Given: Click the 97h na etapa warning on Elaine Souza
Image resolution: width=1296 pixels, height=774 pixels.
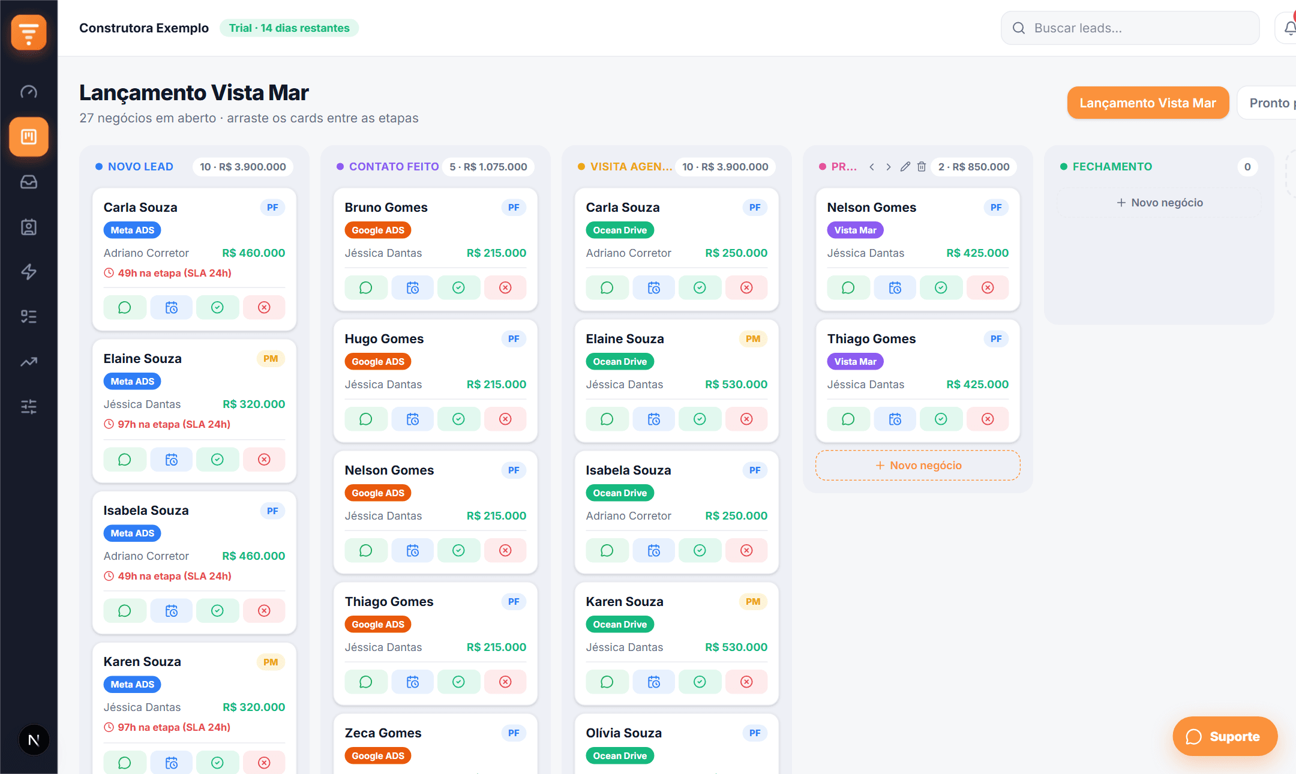Looking at the screenshot, I should [167, 424].
